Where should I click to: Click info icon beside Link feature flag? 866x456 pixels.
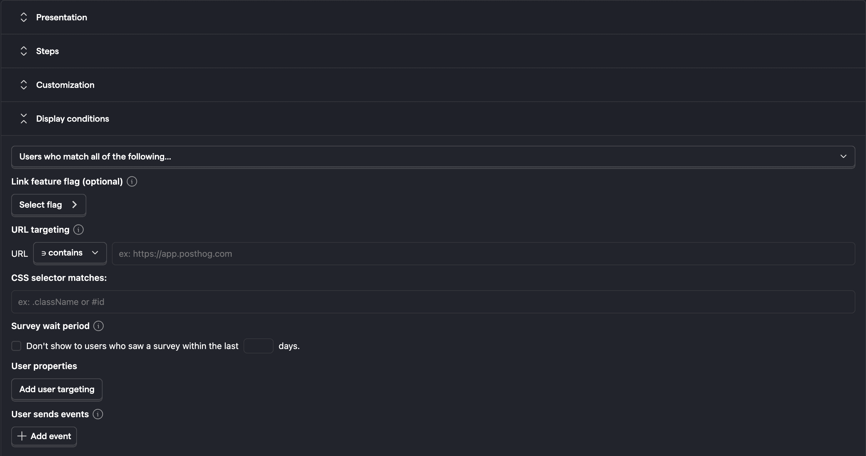pos(132,182)
